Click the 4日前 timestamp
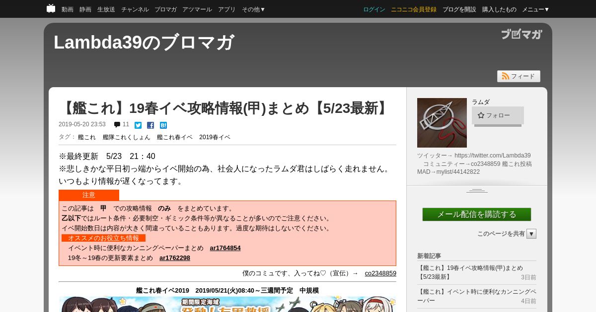 pos(528,301)
